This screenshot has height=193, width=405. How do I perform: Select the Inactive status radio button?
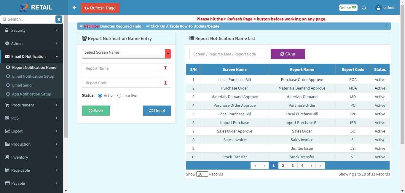pyautogui.click(x=119, y=96)
